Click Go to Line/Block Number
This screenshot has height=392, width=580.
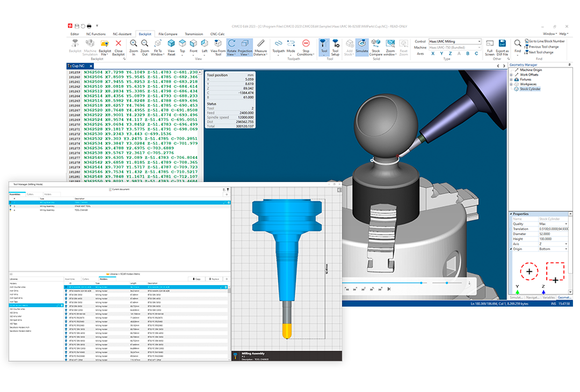click(546, 41)
